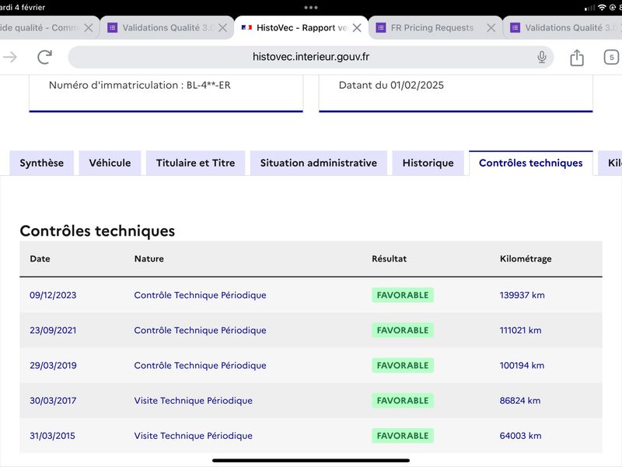Click the Nature column header
The image size is (622, 467).
pyautogui.click(x=149, y=259)
